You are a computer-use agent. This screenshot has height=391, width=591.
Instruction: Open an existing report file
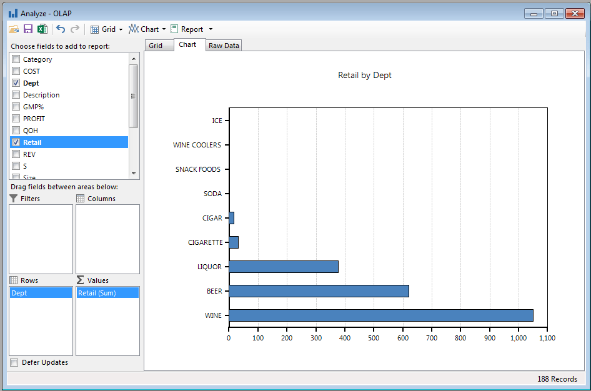tap(14, 29)
